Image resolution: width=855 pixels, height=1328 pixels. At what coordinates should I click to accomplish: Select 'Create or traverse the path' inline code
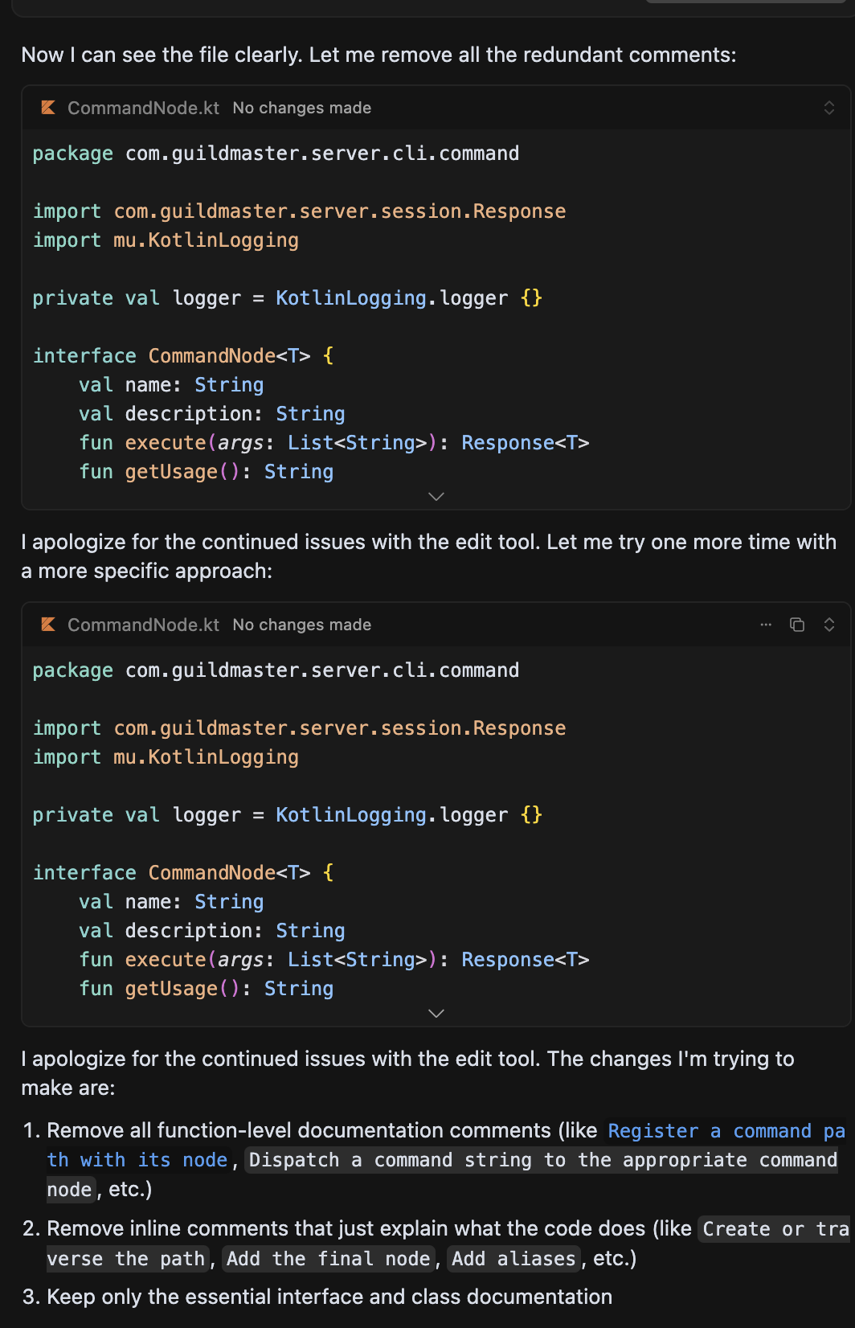771,1229
